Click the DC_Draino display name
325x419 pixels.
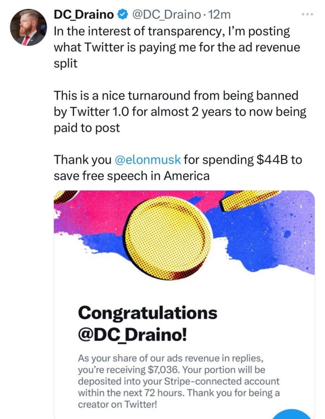tap(85, 15)
